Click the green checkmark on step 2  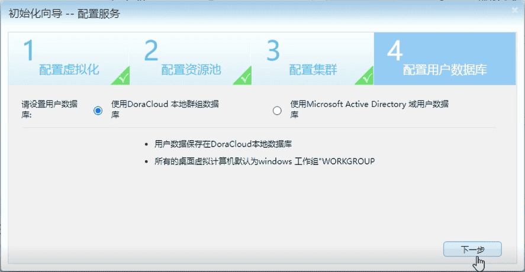(x=244, y=77)
